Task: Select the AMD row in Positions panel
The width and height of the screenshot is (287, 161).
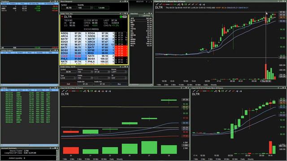Action: 29,8
